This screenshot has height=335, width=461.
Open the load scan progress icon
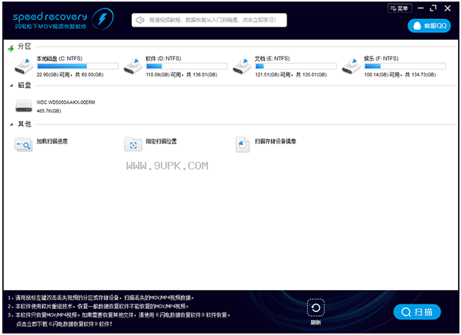pyautogui.click(x=24, y=144)
